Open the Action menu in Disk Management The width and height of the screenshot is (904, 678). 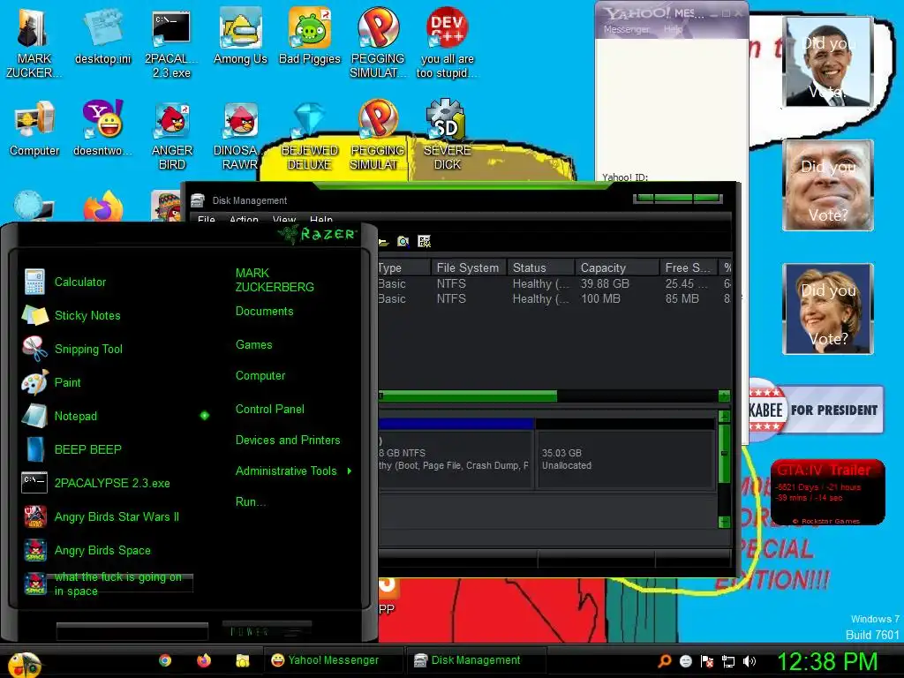tap(244, 220)
